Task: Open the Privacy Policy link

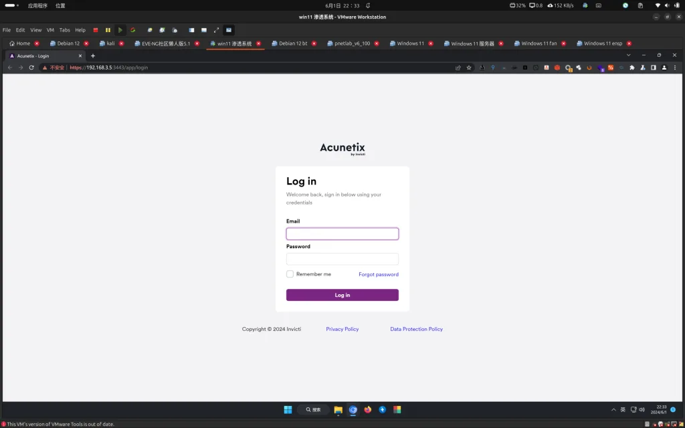Action: coord(342,329)
